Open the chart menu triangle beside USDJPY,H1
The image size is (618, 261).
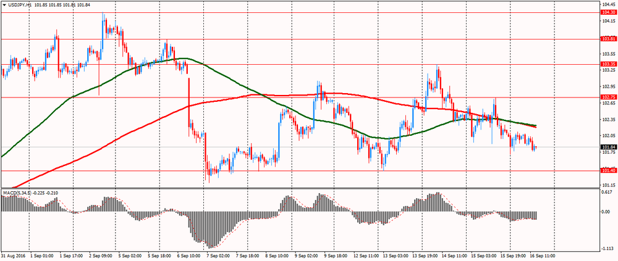(x=4, y=5)
